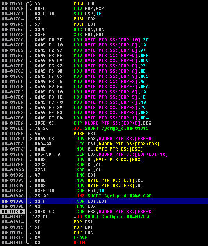Select the INC EBX instruction at 0040180E
The width and height of the screenshot is (208, 246).
[x=86, y=206]
